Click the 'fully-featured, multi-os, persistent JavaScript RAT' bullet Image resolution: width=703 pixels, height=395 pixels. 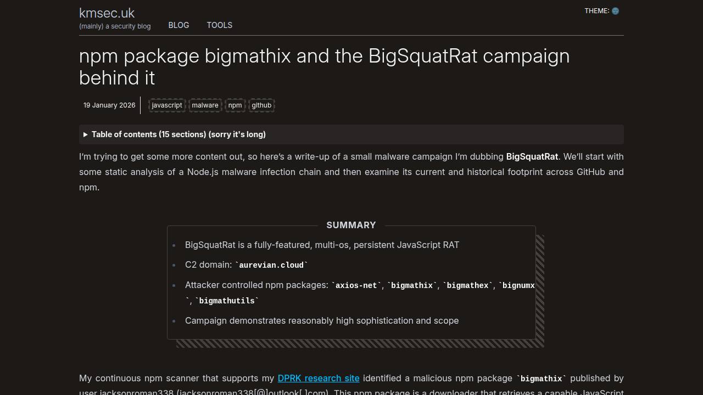pos(322,245)
